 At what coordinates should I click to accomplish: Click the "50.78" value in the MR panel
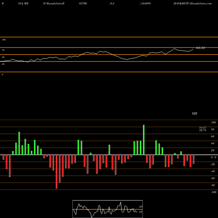tap(203, 130)
